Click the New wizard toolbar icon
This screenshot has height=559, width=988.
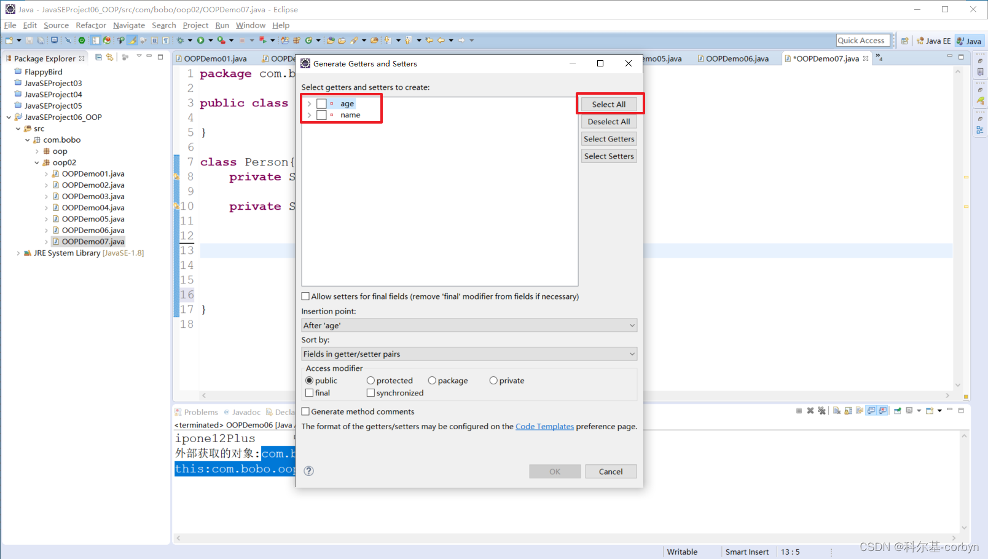click(9, 41)
